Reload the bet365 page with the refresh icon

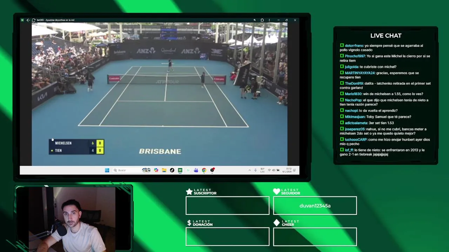tap(33, 20)
